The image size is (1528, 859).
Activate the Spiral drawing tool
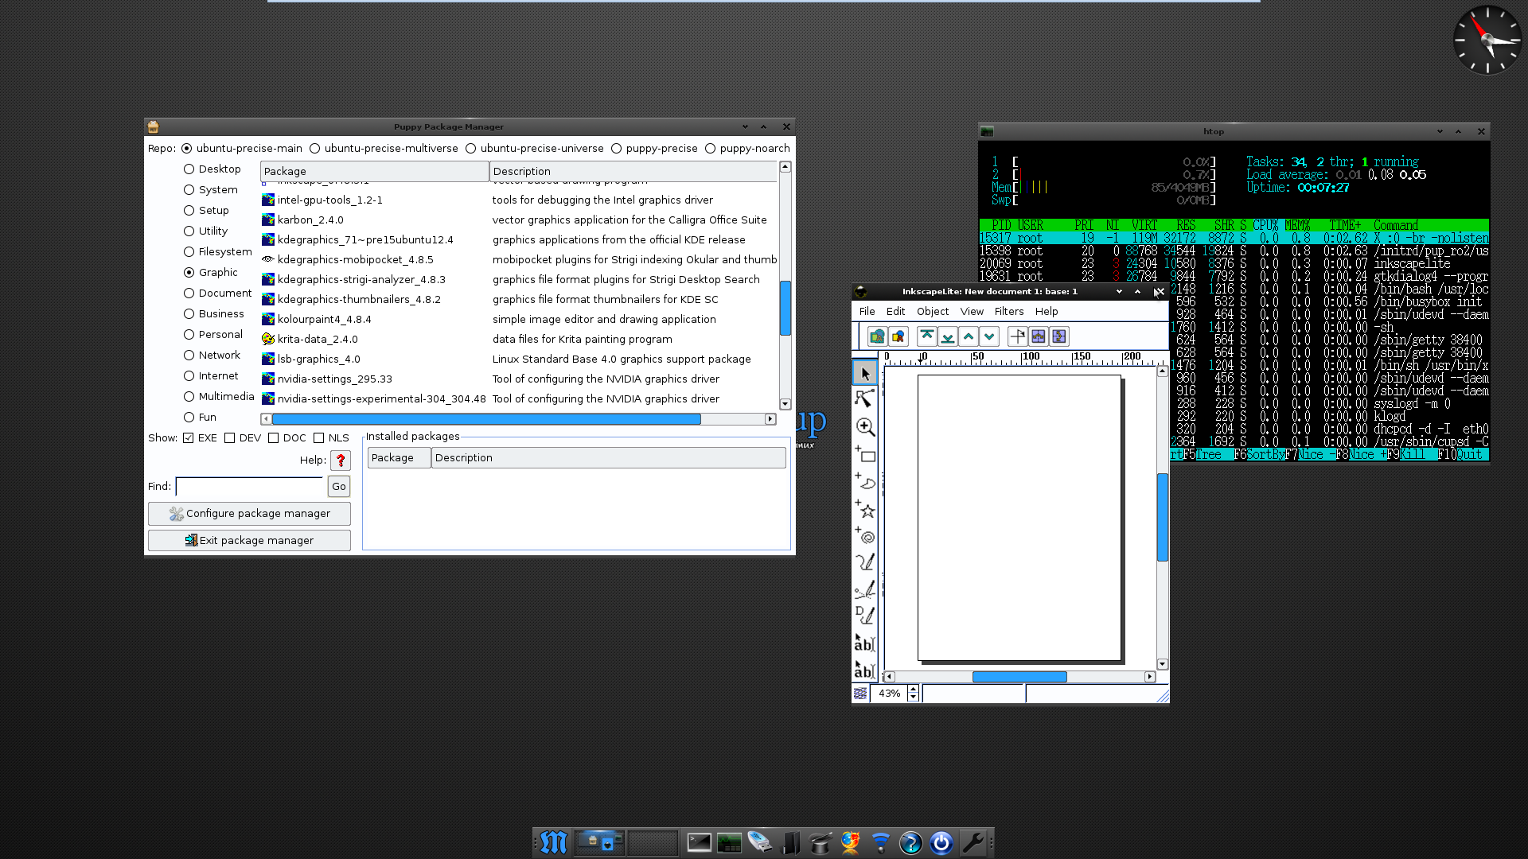coord(865,536)
